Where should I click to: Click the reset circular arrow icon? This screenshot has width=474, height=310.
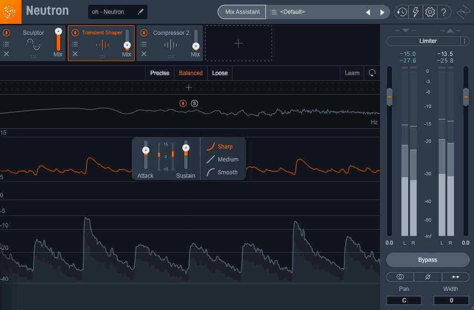372,73
